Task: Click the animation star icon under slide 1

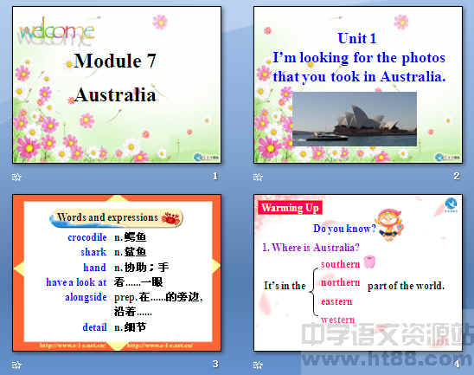Action: [x=16, y=177]
